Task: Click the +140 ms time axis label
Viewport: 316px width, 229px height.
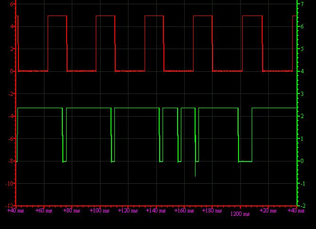Action: click(155, 211)
